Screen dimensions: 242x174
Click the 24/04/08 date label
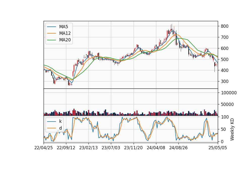click(x=156, y=148)
